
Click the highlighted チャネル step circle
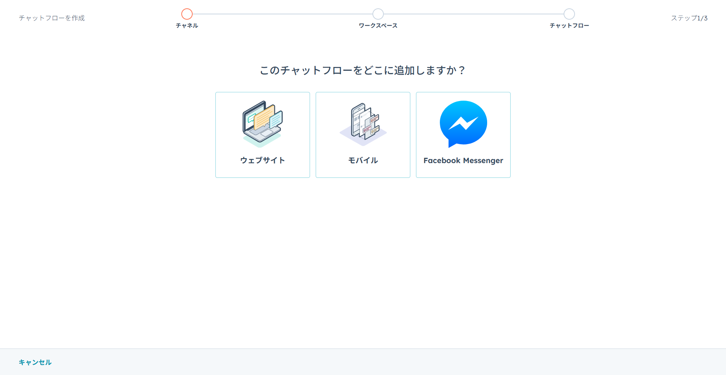click(x=187, y=14)
